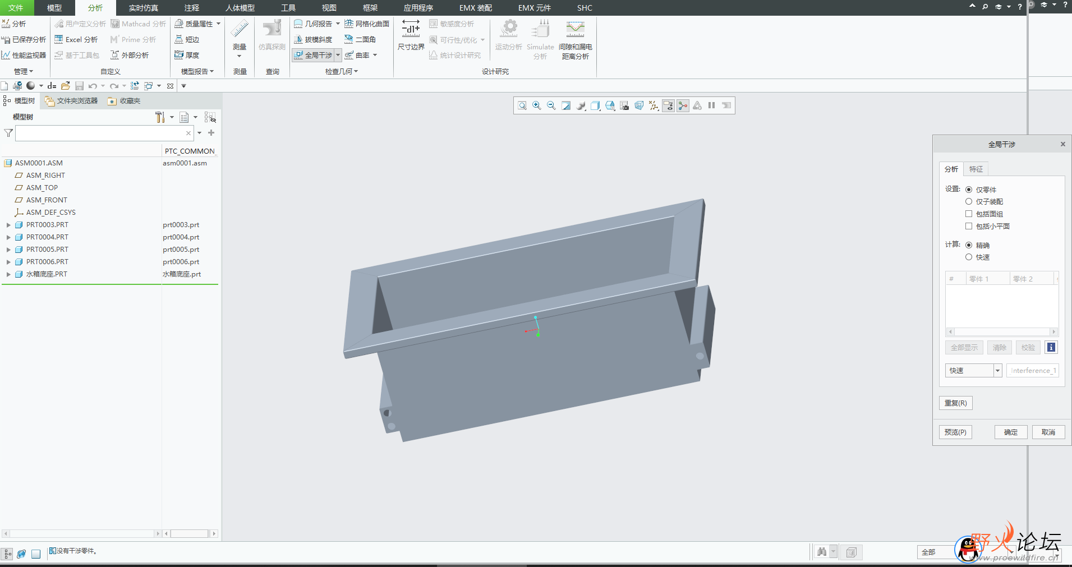The height and width of the screenshot is (567, 1072).
Task: Click the 间隙和漏电距离分析 icon
Action: pos(576,39)
